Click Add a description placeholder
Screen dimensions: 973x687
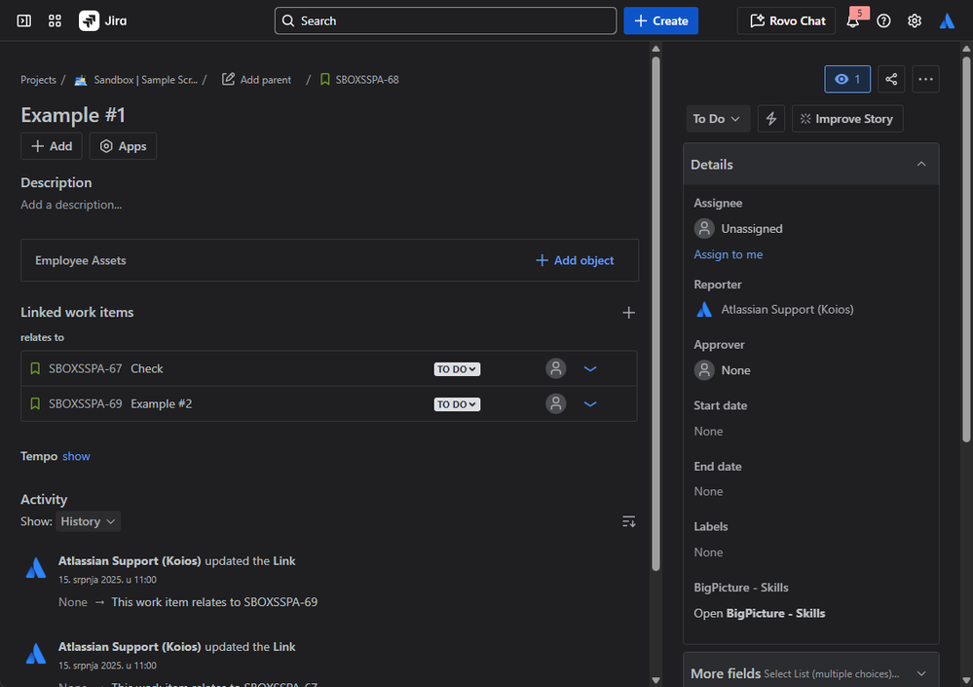71,205
